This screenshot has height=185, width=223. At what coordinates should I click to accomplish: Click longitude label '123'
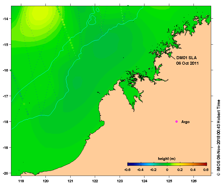[x=120, y=181]
